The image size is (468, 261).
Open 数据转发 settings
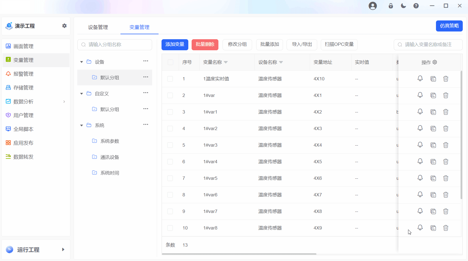[23, 157]
